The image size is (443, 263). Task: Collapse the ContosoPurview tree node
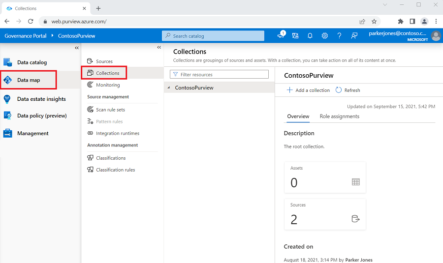(x=169, y=88)
